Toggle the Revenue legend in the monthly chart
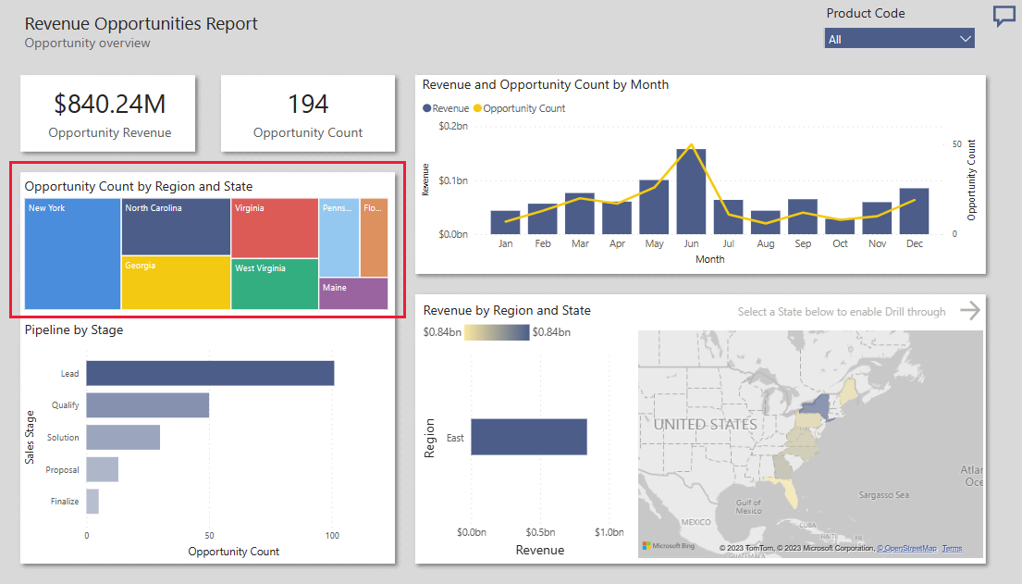 click(444, 108)
